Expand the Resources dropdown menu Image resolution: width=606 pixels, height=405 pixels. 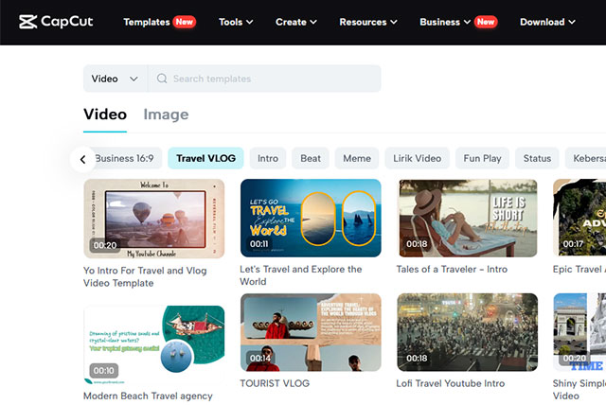tap(368, 22)
